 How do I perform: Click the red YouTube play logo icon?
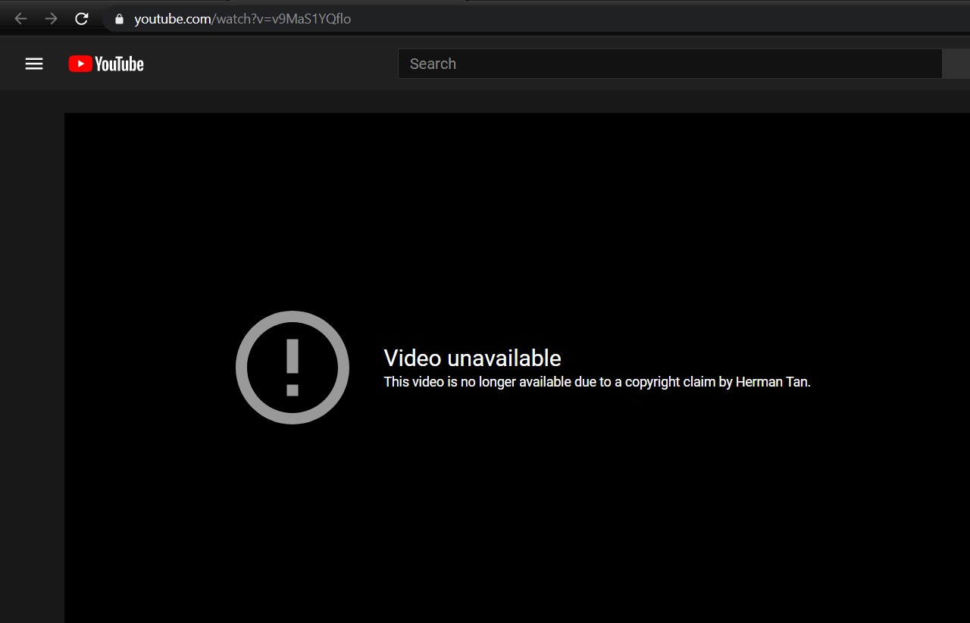80,64
